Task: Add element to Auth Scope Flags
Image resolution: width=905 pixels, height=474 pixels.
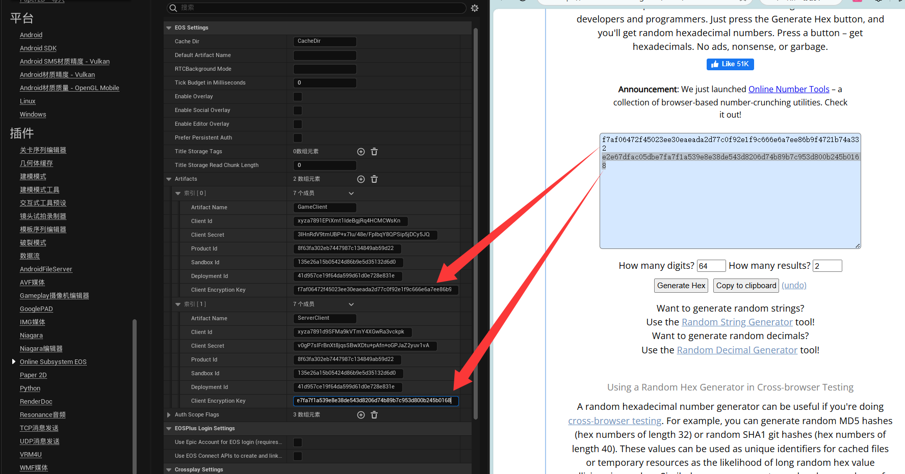Action: click(x=361, y=415)
